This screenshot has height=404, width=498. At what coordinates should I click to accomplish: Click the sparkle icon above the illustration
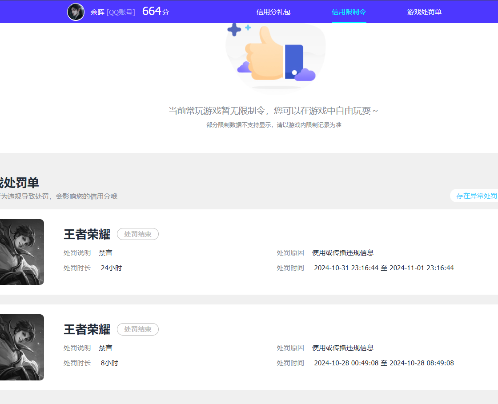(234, 30)
